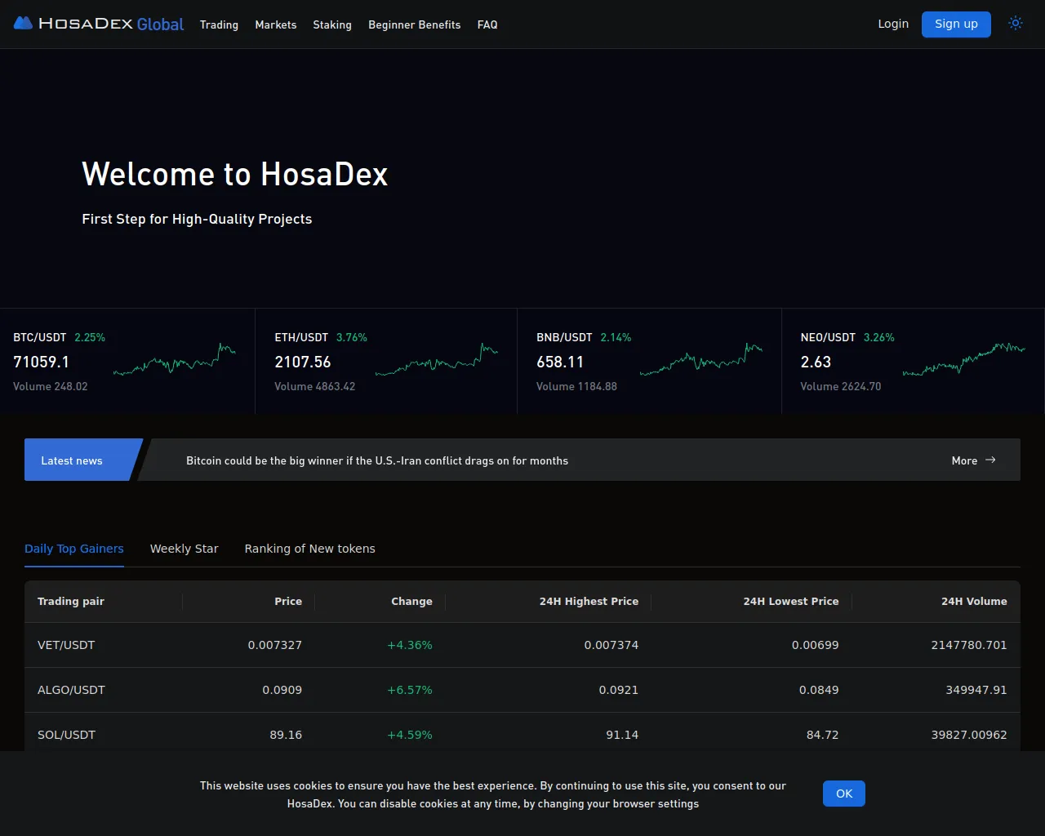Click the Trading pair column header
This screenshot has width=1045, height=836.
pyautogui.click(x=71, y=601)
